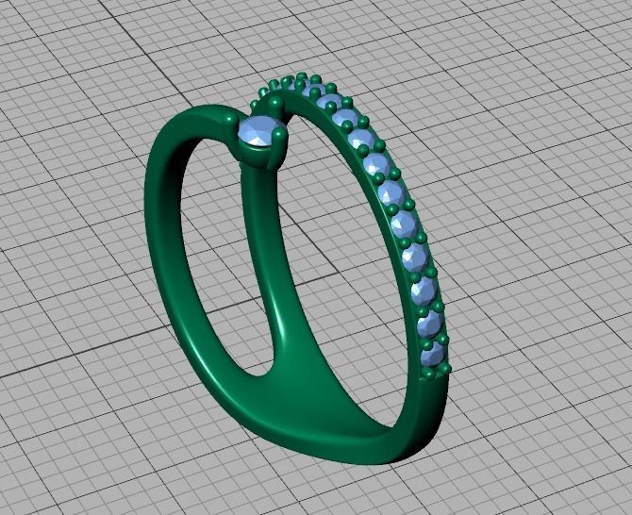The height and width of the screenshot is (515, 632).
Task: Pick the lowest gem ending the pavé row
Action: click(432, 357)
